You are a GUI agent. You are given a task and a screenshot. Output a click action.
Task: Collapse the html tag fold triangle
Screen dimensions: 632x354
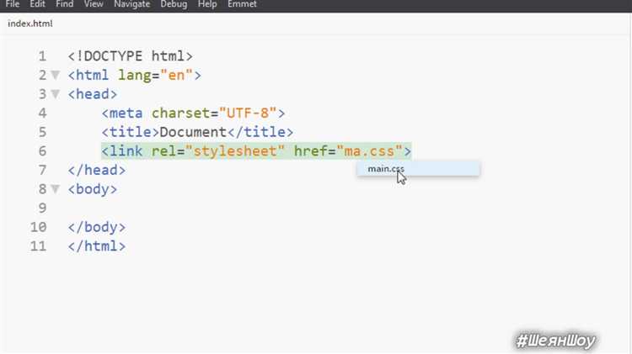tap(56, 75)
